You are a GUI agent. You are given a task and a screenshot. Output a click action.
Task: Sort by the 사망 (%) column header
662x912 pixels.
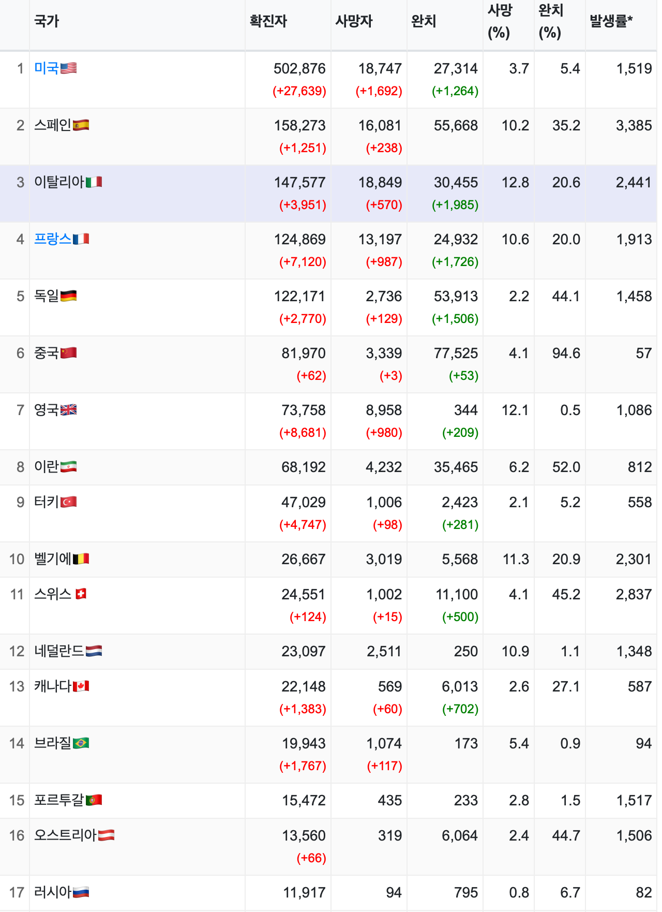500,21
